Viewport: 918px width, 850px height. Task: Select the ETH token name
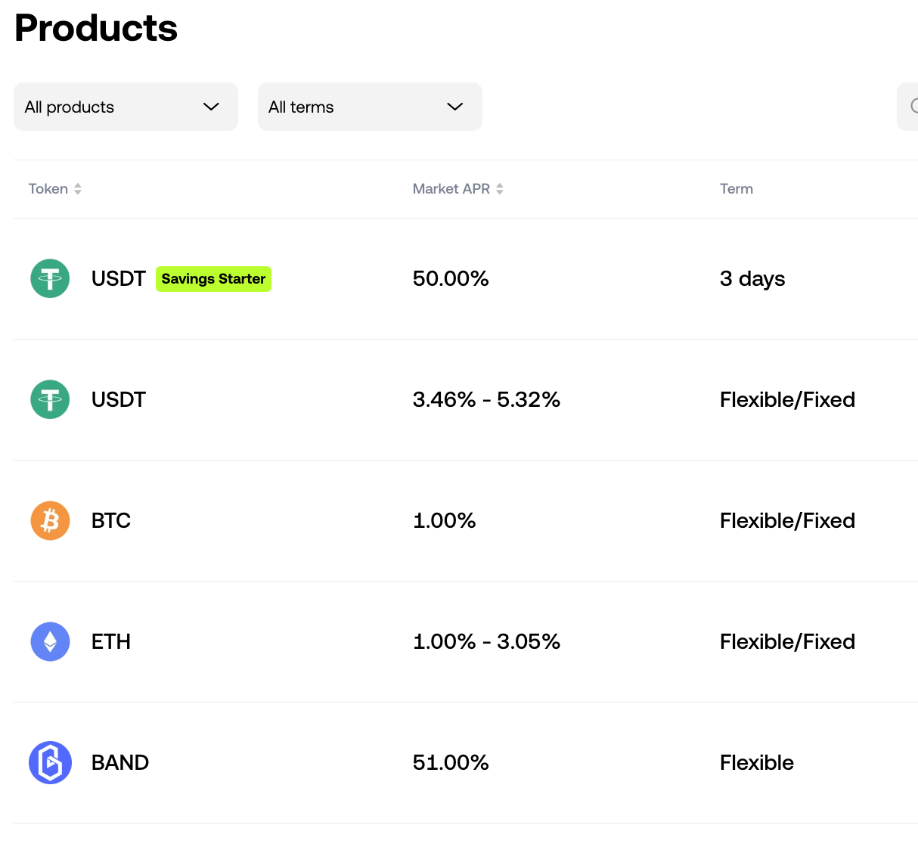[111, 641]
